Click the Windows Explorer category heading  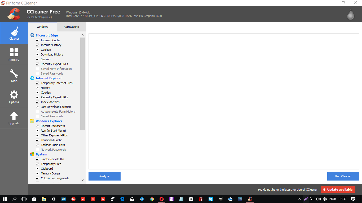49,121
